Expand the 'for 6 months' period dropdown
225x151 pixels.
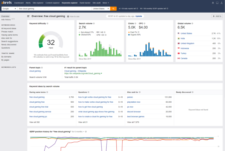tap(79, 131)
